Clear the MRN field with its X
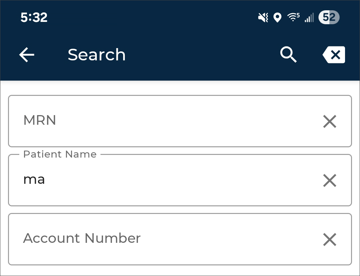Image resolution: width=360 pixels, height=276 pixels. click(330, 121)
